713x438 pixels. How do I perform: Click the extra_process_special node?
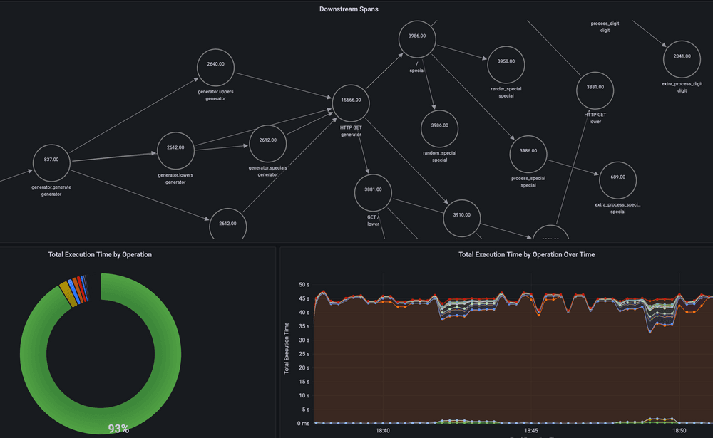617,179
